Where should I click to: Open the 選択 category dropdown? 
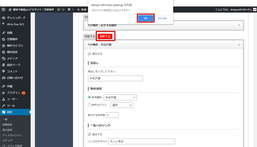[x=122, y=105]
